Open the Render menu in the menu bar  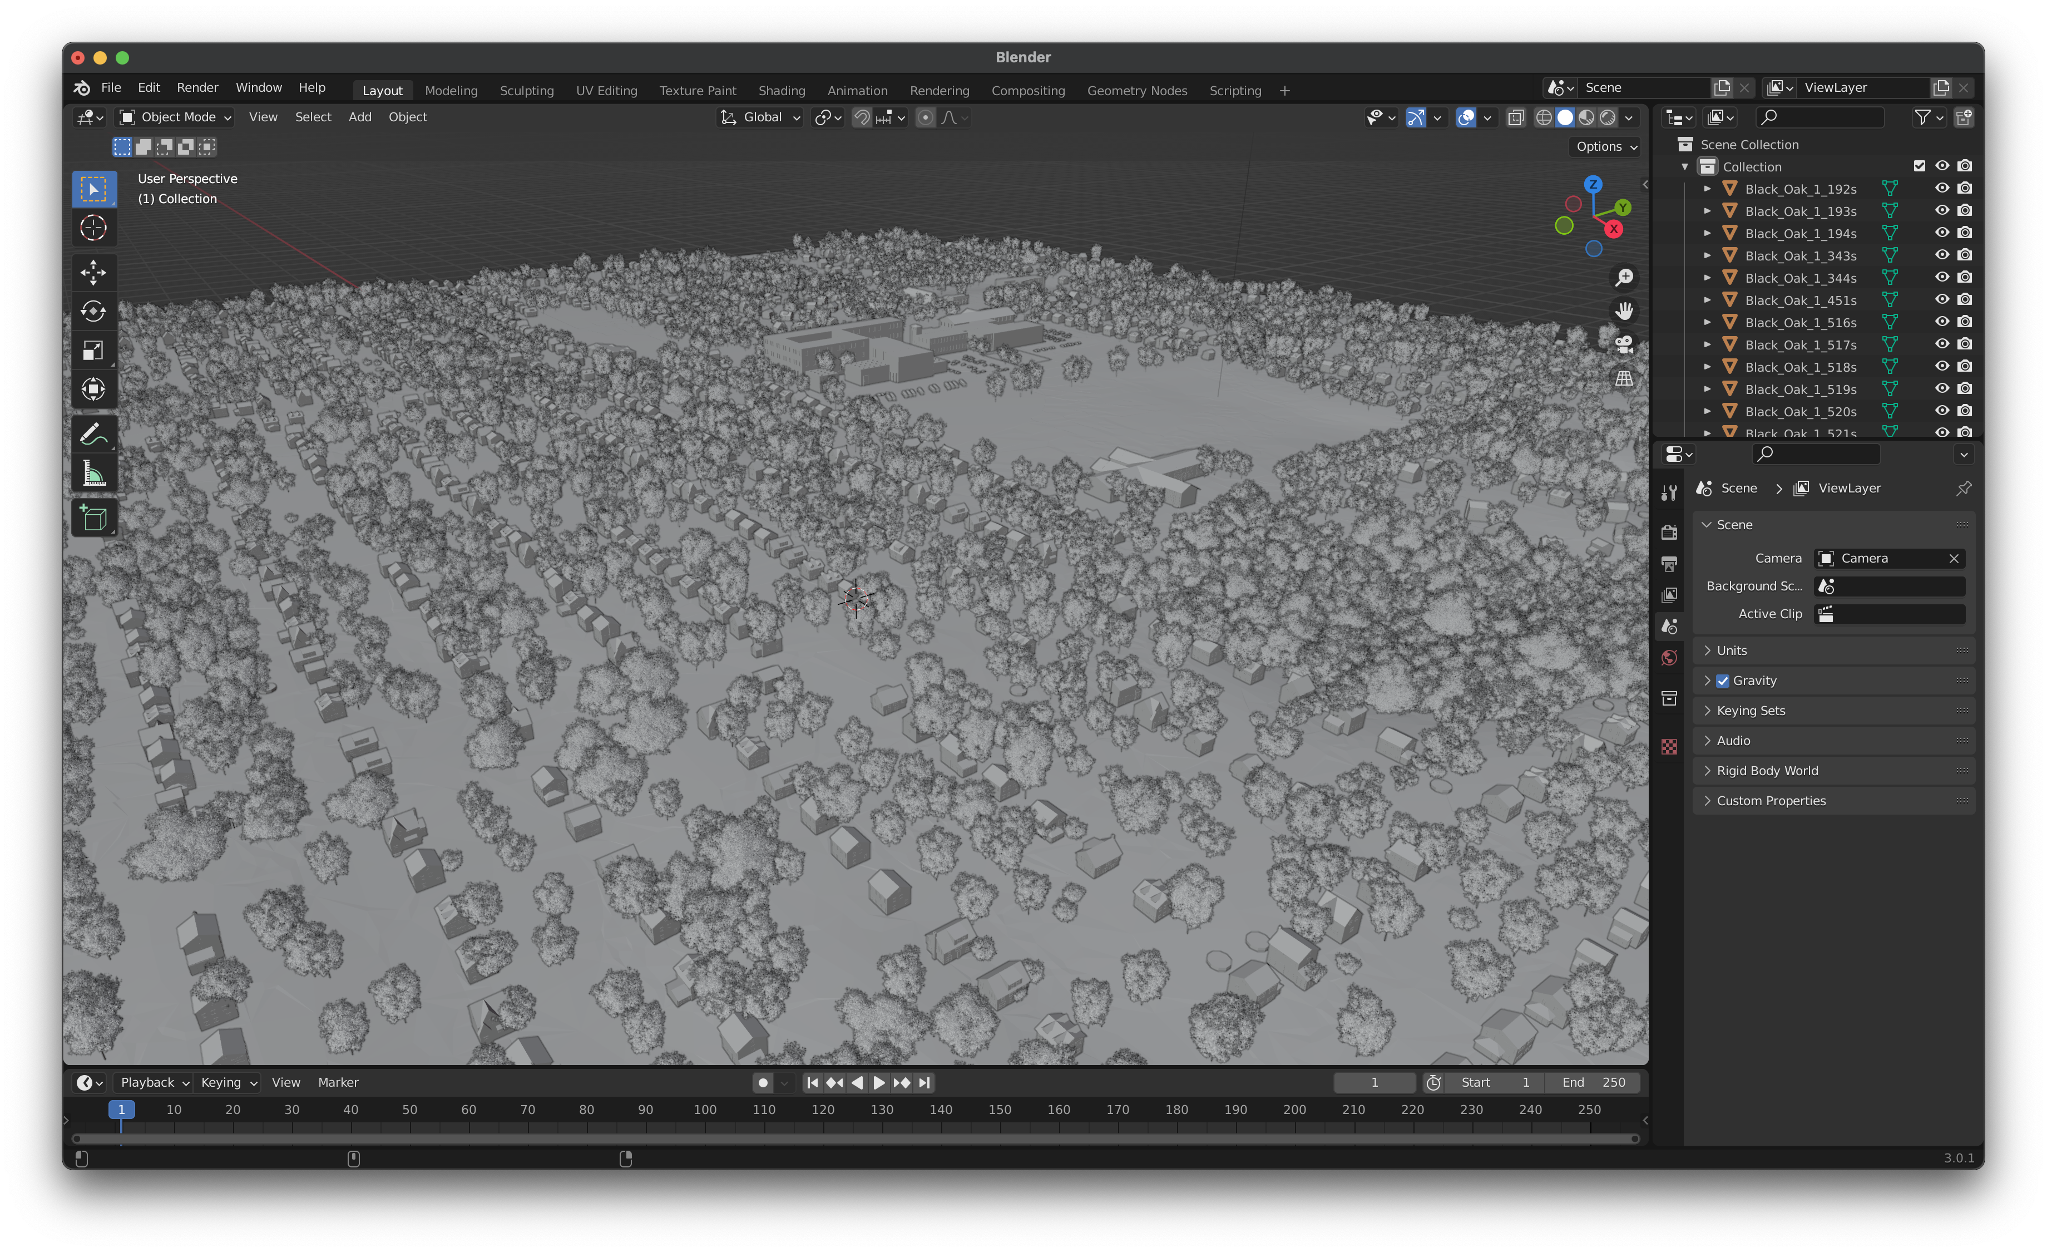click(197, 87)
